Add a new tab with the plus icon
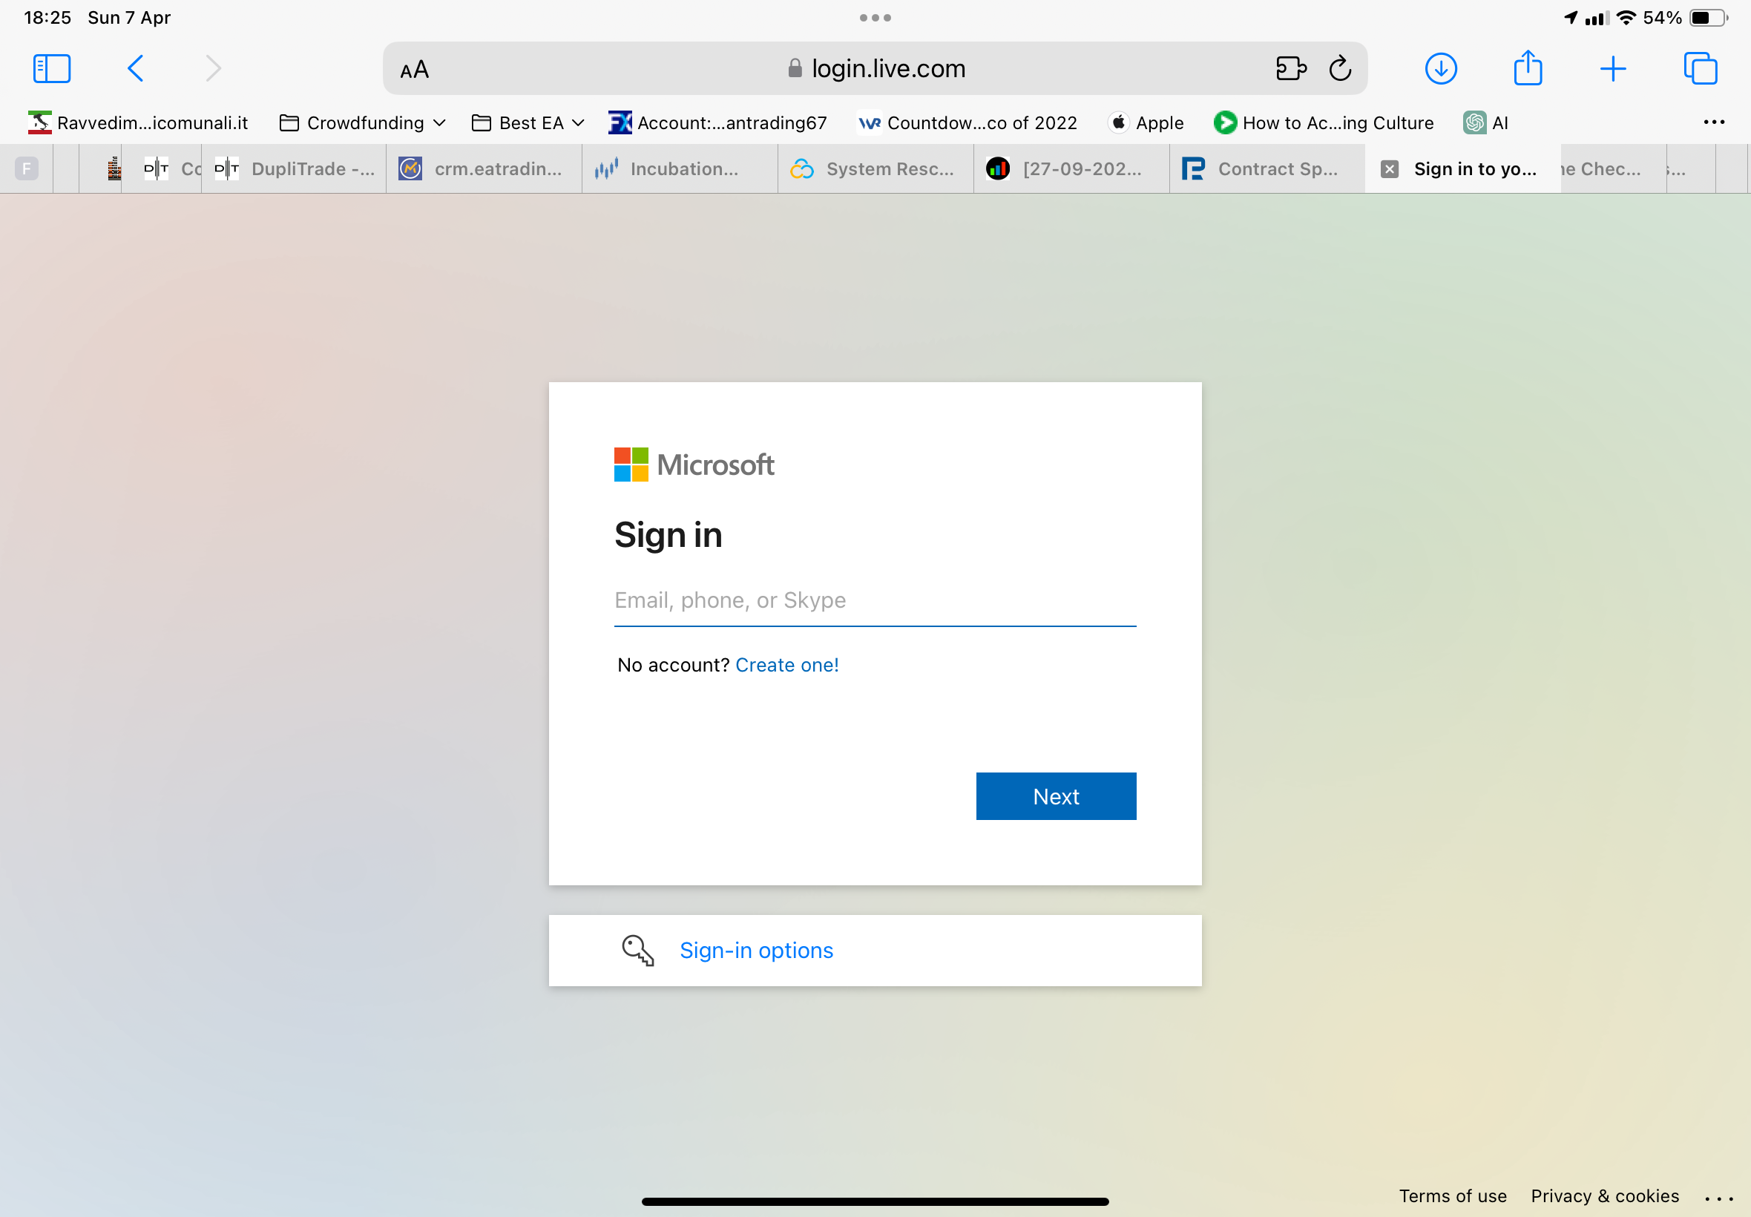The height and width of the screenshot is (1217, 1751). 1613,68
